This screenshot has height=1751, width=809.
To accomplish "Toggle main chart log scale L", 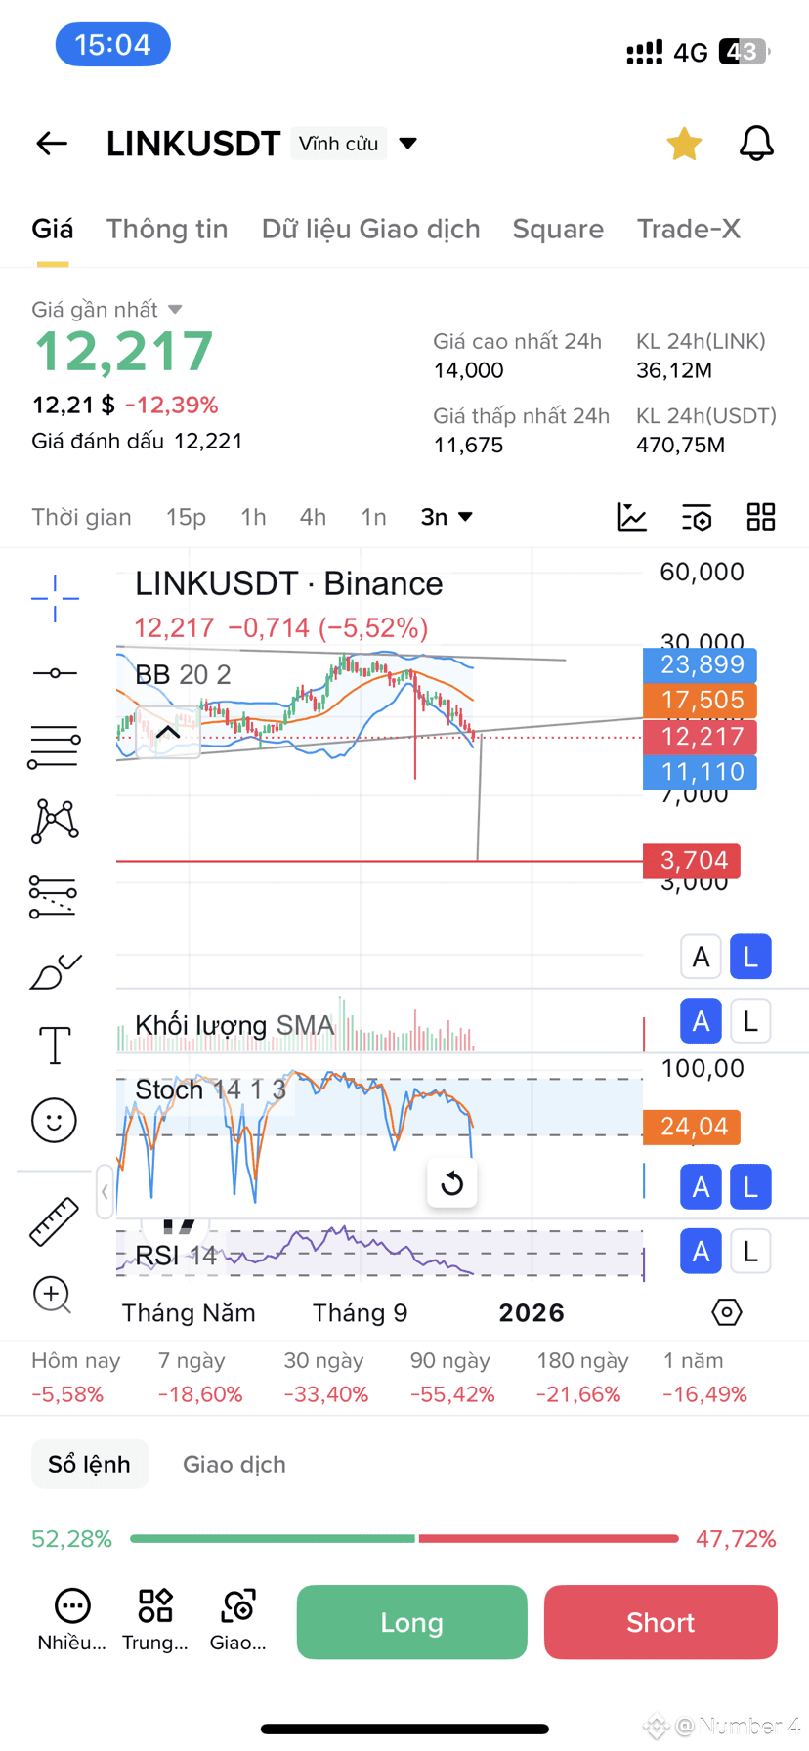I will (x=750, y=958).
